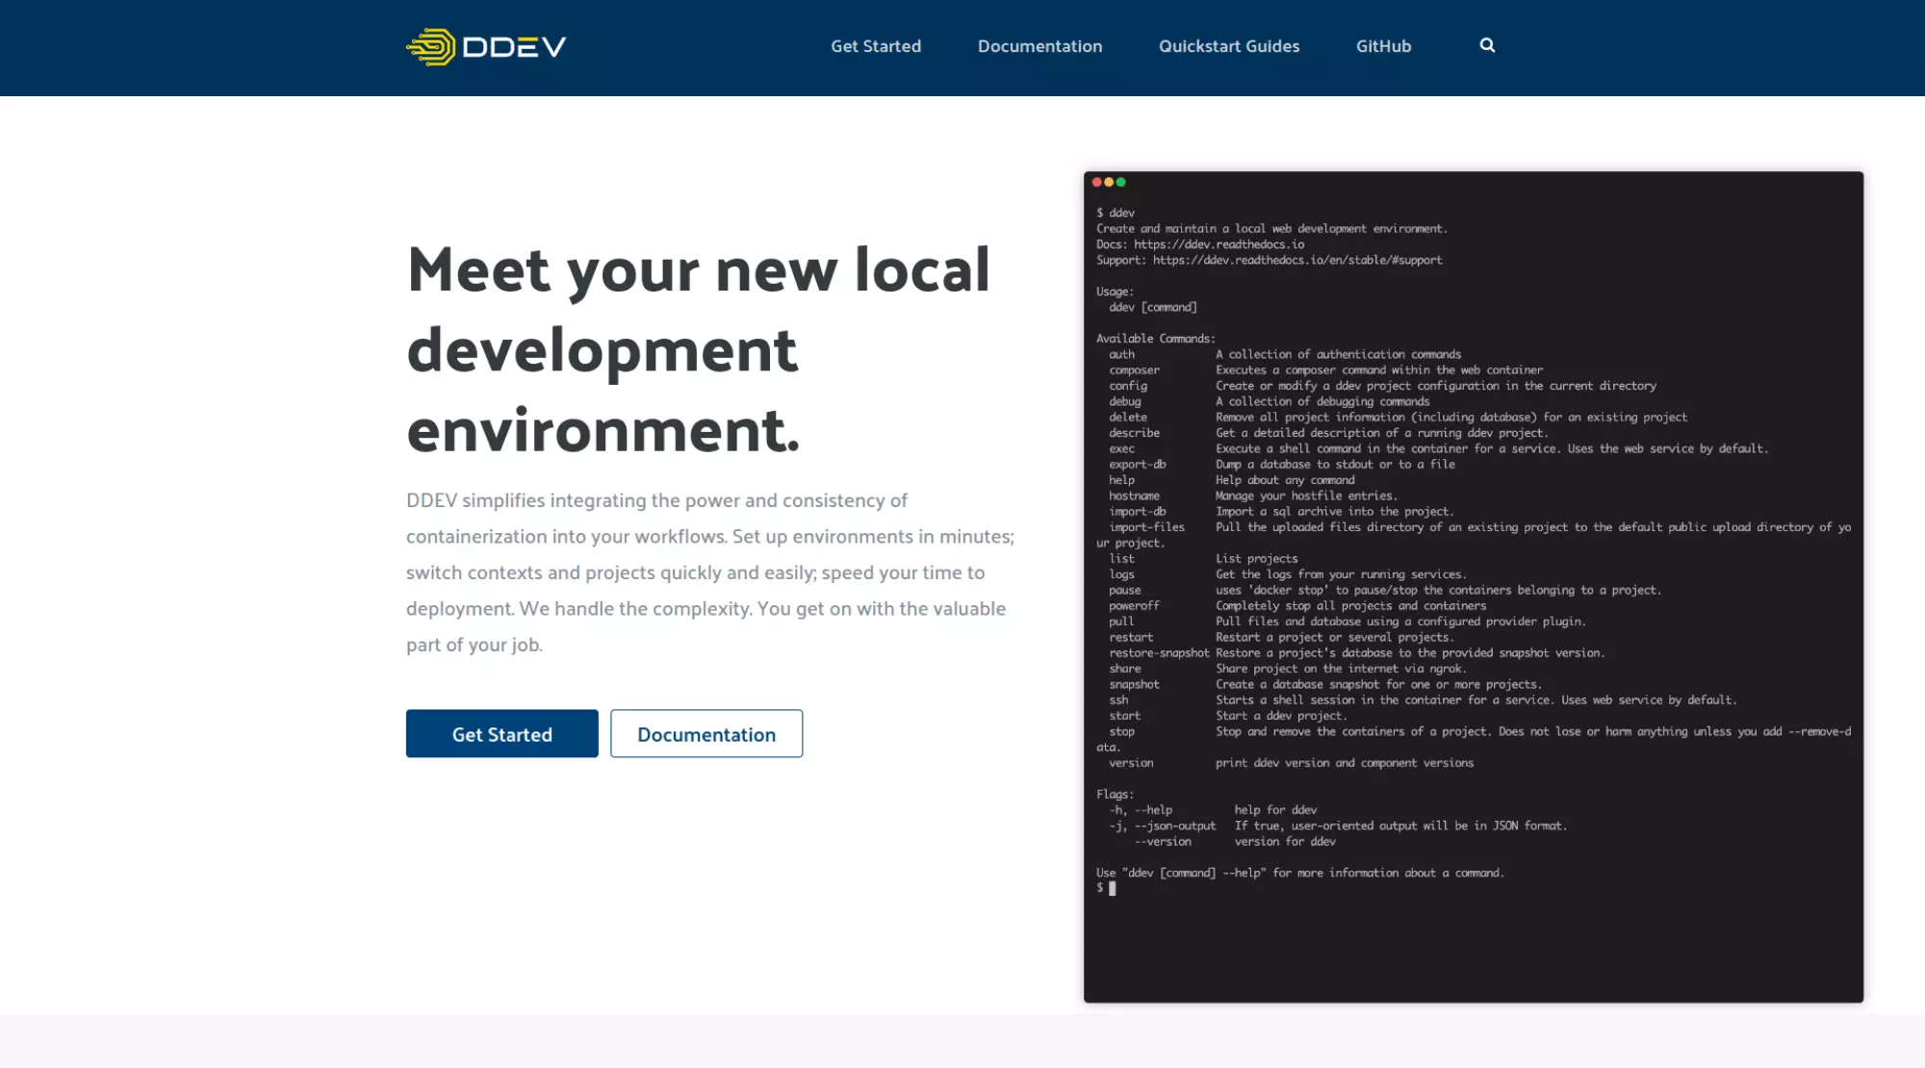Viewport: 1925px width, 1068px height.
Task: Click the DDEV logo in the header
Action: [x=486, y=46]
